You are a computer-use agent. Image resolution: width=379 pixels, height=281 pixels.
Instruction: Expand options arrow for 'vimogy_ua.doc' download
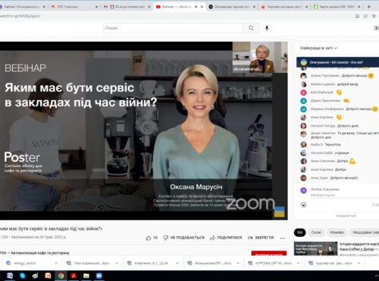coord(56,264)
